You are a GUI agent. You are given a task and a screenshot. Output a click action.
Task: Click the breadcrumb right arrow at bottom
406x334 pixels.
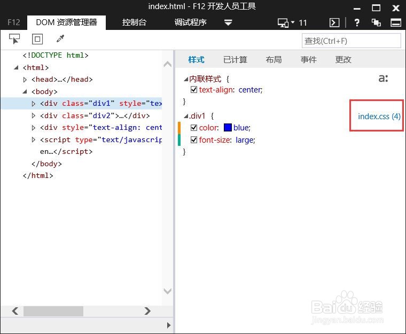coord(169,325)
